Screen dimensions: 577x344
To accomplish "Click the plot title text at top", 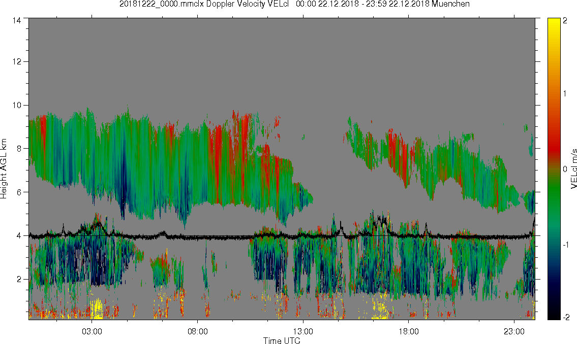I will pos(294,4).
